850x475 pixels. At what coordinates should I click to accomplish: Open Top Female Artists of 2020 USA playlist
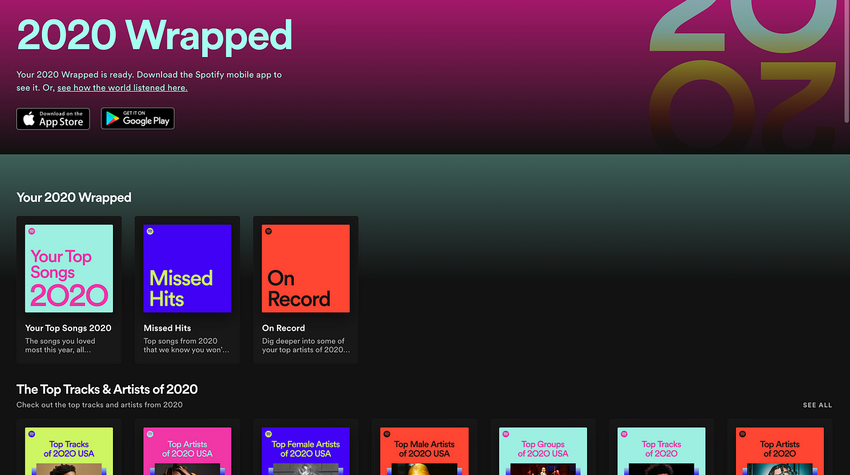(305, 447)
